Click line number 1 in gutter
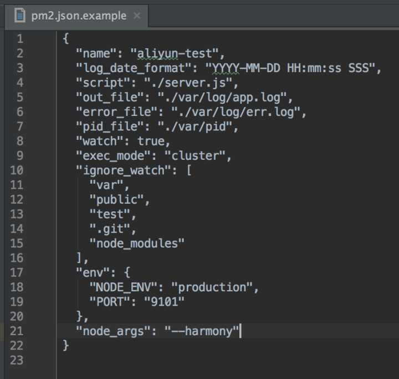Screen dimensions: 399x379 pyautogui.click(x=20, y=39)
